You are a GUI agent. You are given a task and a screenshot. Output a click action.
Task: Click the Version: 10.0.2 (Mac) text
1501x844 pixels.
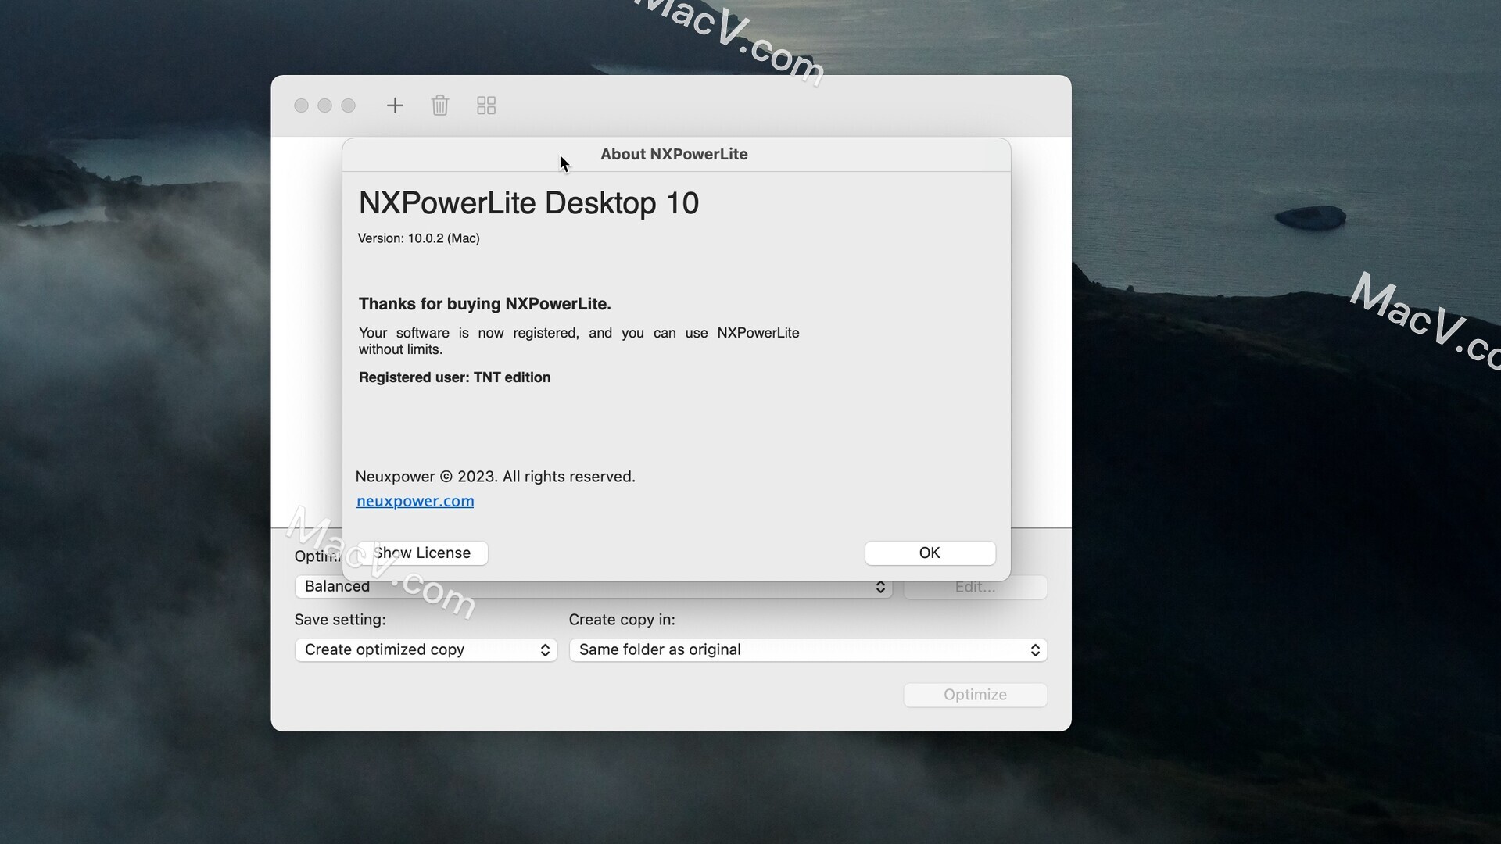[x=419, y=238]
